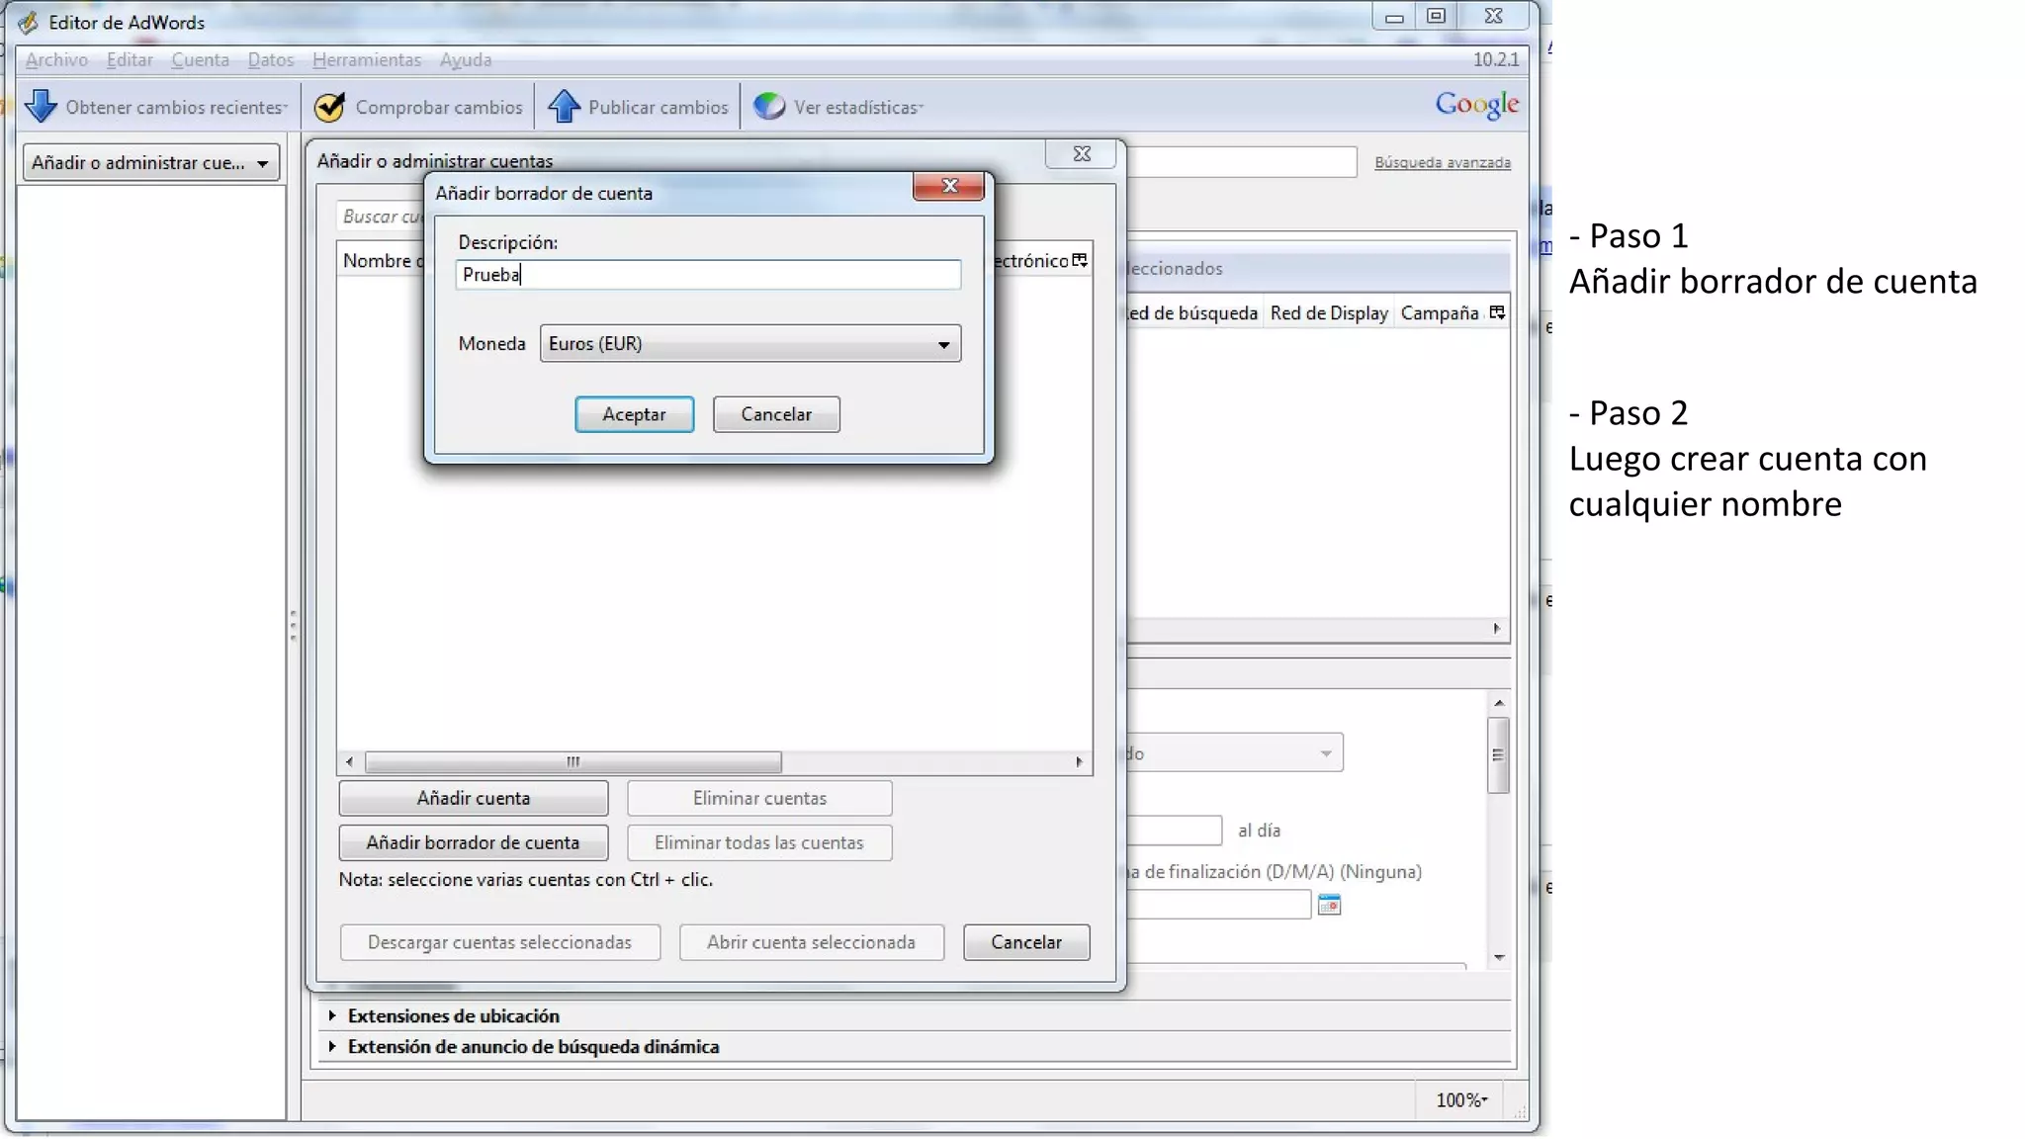Click the accounts list horizontal scrollbar thumb
This screenshot has height=1139, width=2025.
[572, 761]
